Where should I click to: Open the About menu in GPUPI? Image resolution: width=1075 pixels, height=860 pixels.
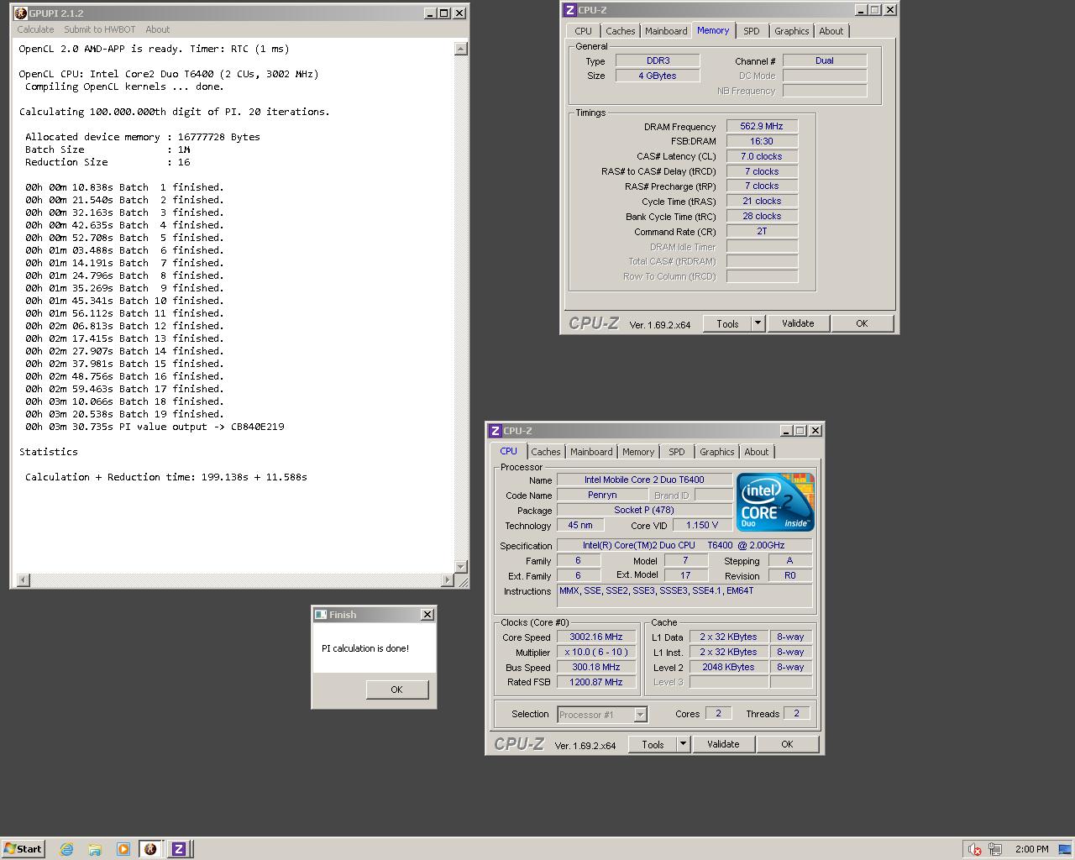(157, 29)
